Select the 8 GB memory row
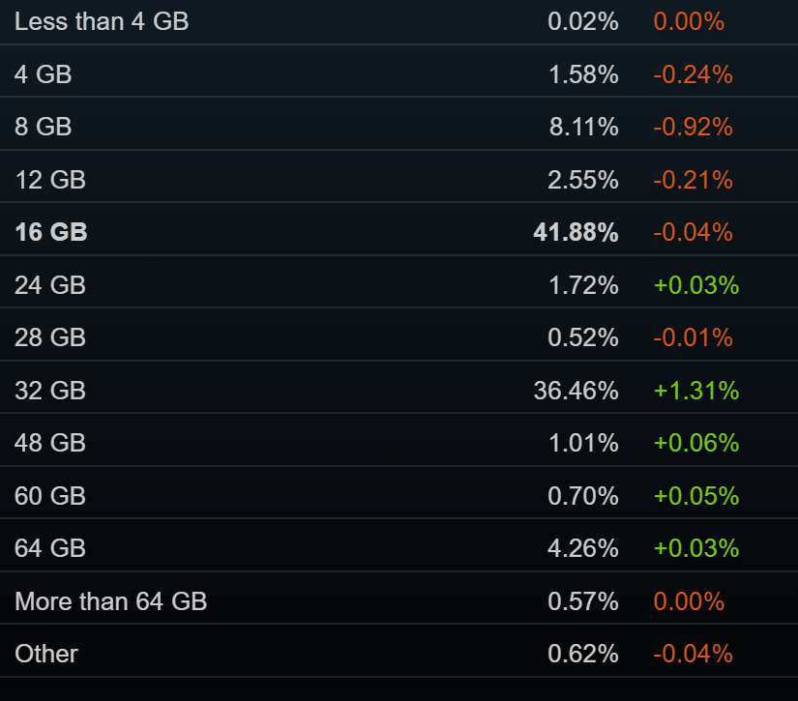The image size is (798, 701). click(399, 124)
